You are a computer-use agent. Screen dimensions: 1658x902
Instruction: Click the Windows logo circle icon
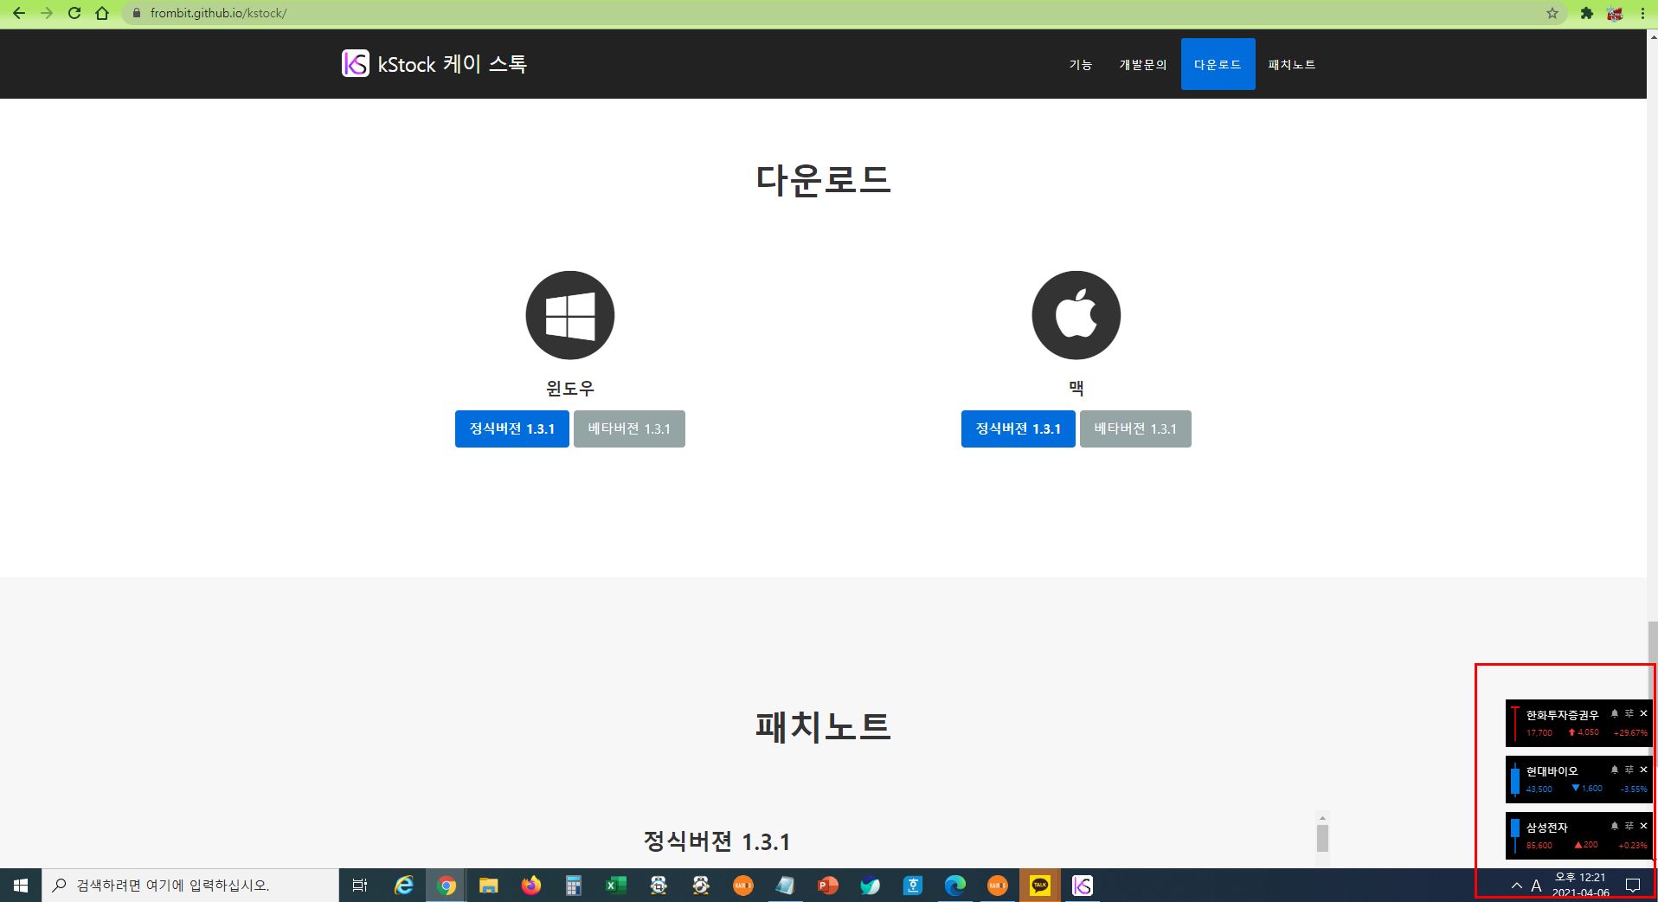tap(570, 315)
